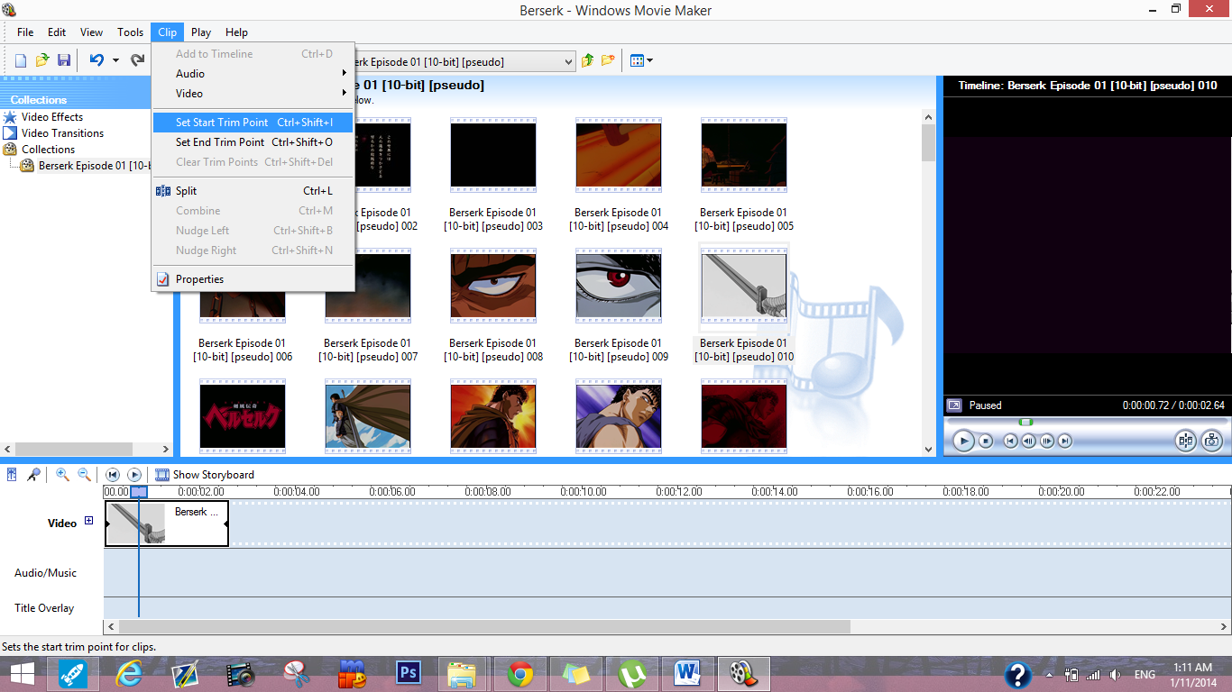Save the project using the floppy disk icon
This screenshot has width=1232, height=692.
click(x=64, y=60)
